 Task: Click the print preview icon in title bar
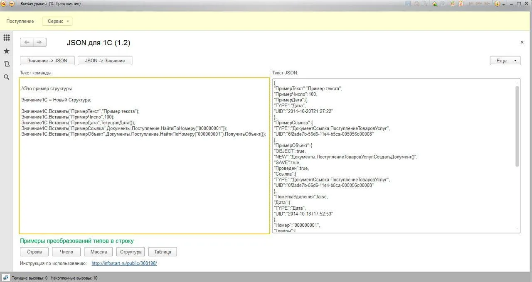(424, 4)
